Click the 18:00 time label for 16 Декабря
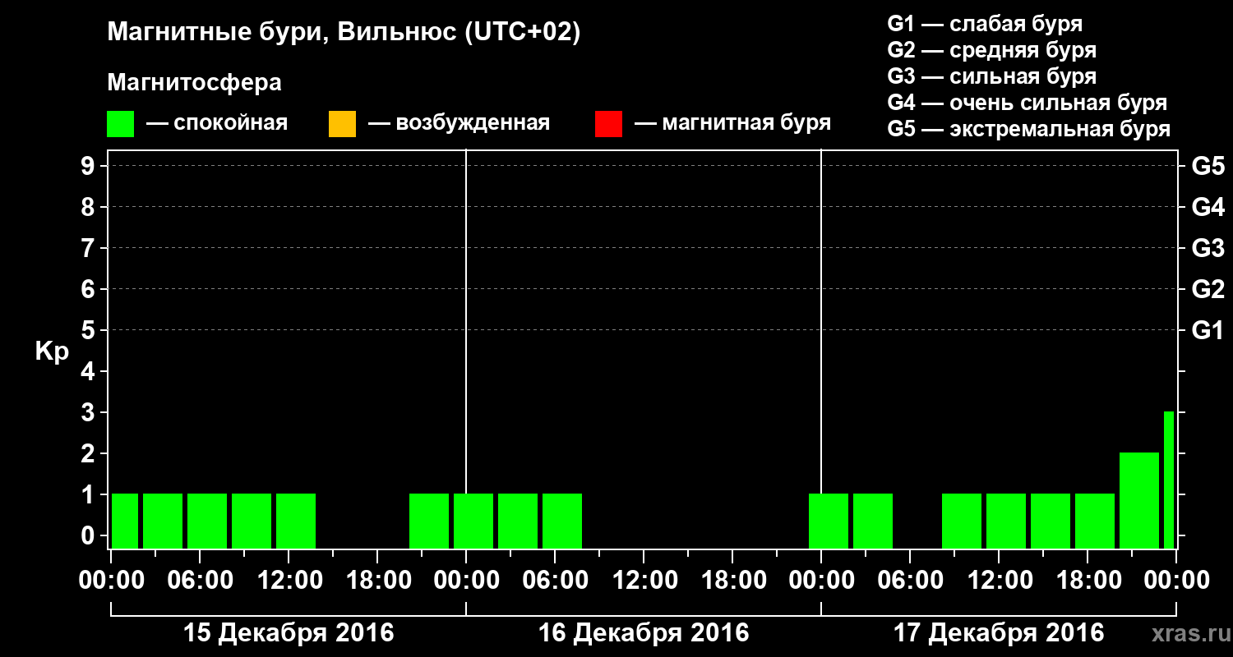The height and width of the screenshot is (657, 1233). point(732,580)
